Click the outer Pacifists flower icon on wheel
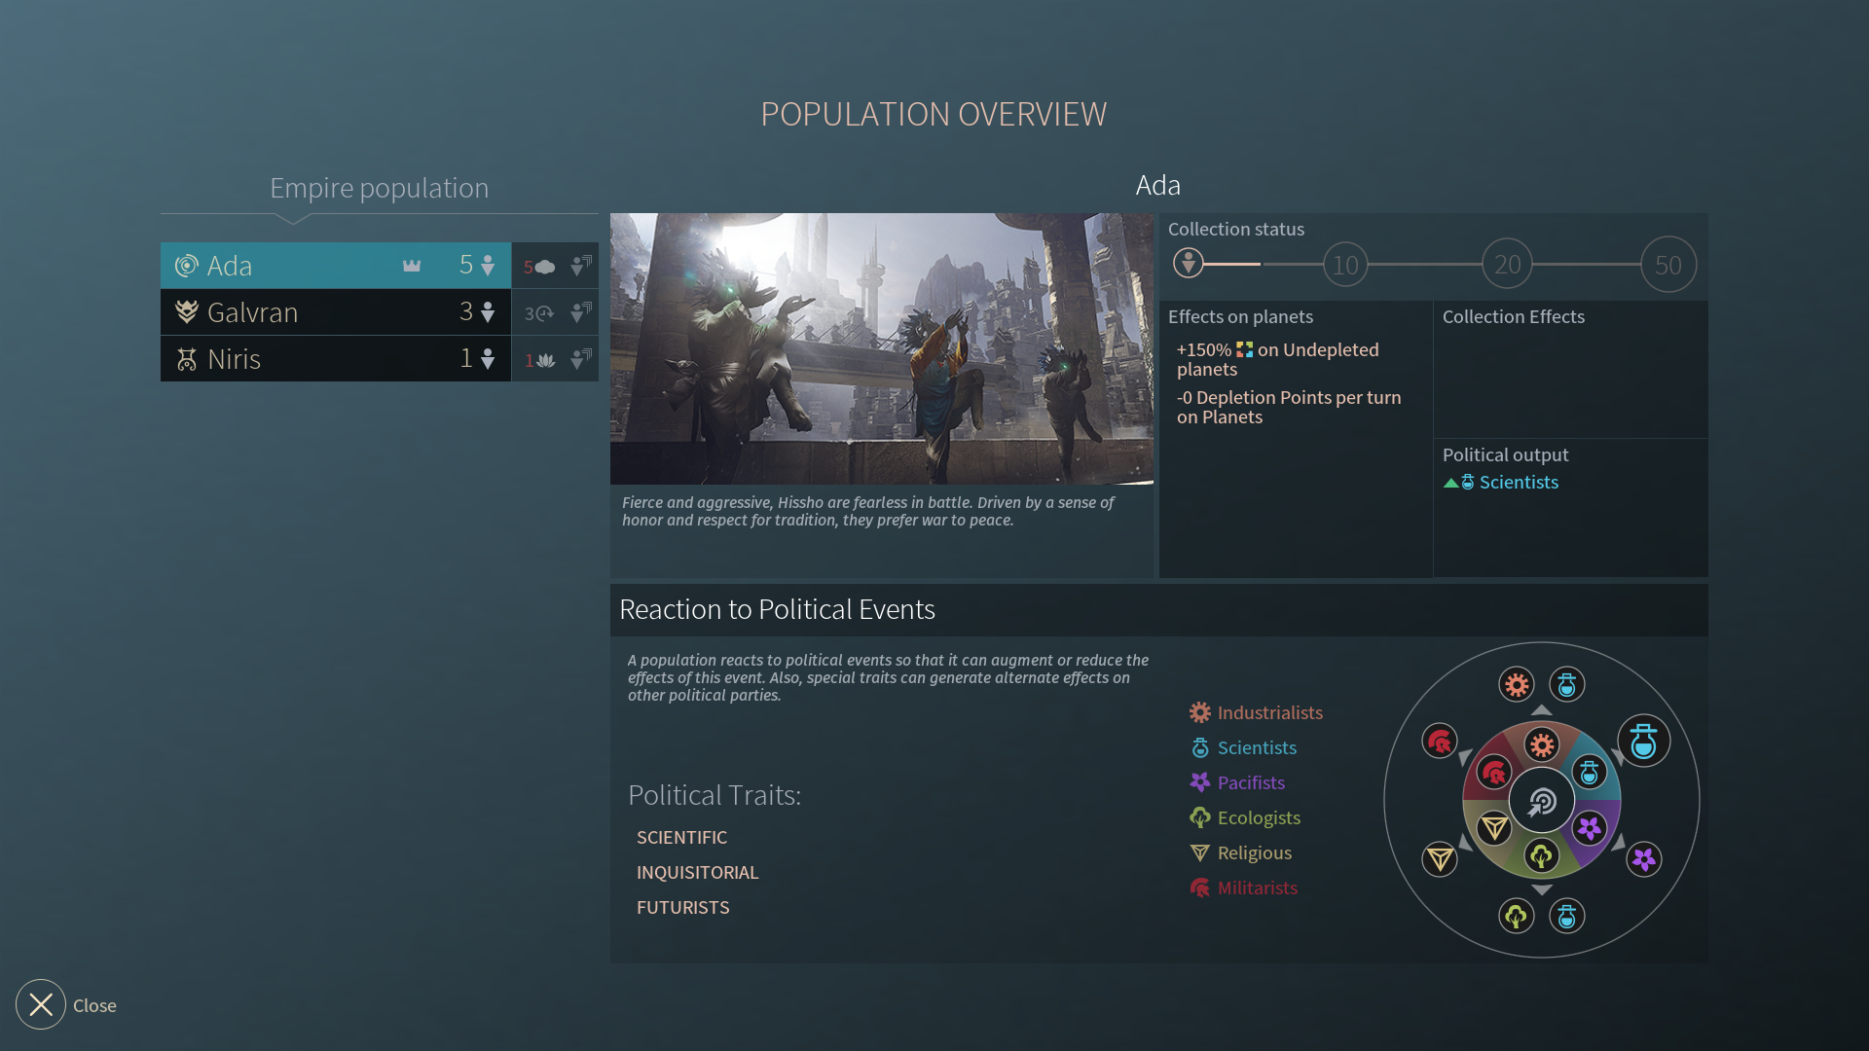 point(1644,859)
